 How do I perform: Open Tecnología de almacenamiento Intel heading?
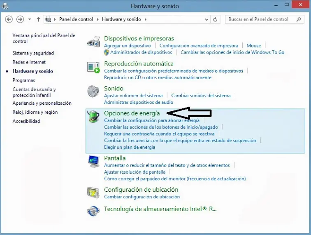[160, 209]
